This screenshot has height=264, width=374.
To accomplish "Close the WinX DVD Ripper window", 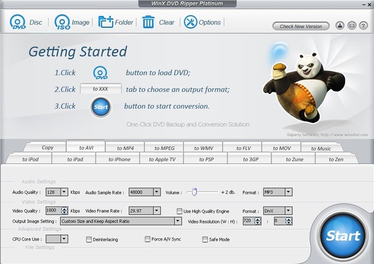I will 369,5.
